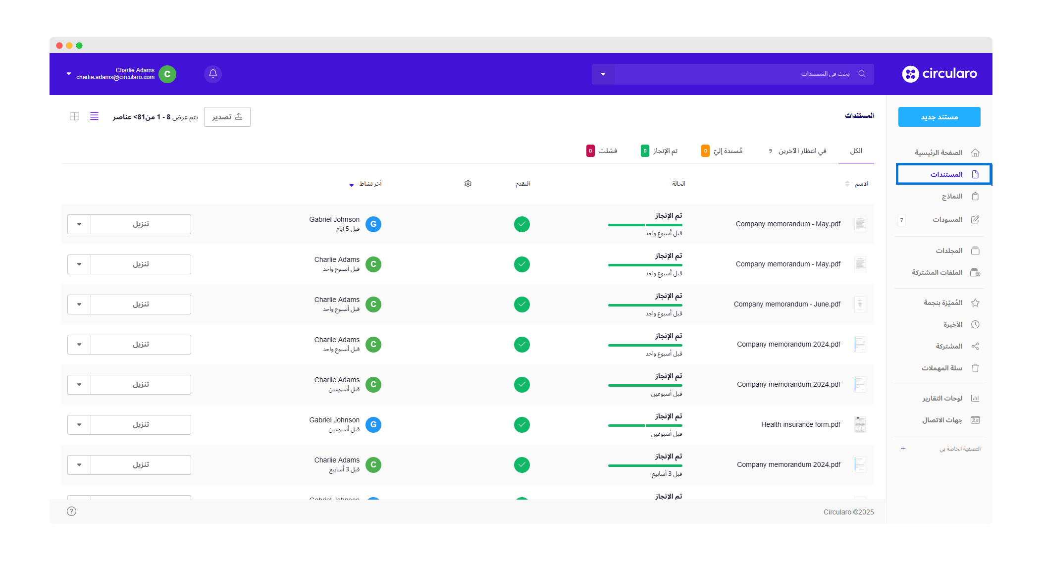
Task: Select the Waiting for others (في انتظار الآخرين) tab
Action: tap(801, 151)
